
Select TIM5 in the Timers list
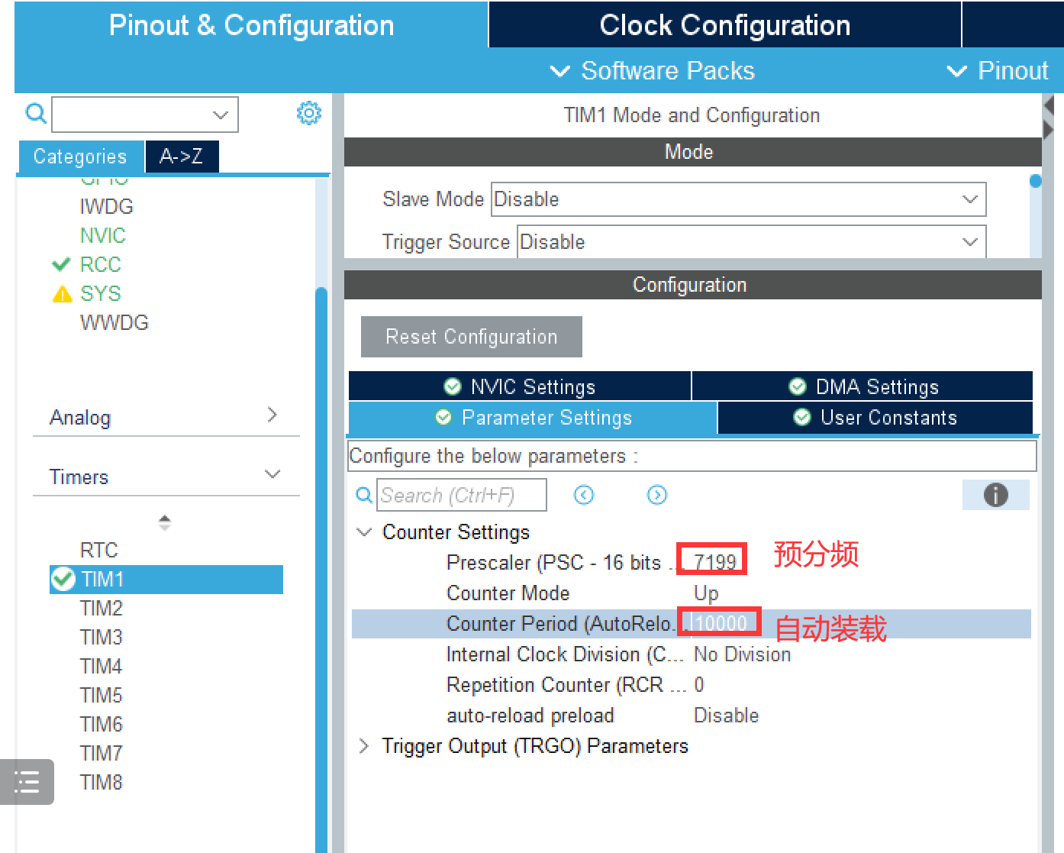pyautogui.click(x=102, y=696)
